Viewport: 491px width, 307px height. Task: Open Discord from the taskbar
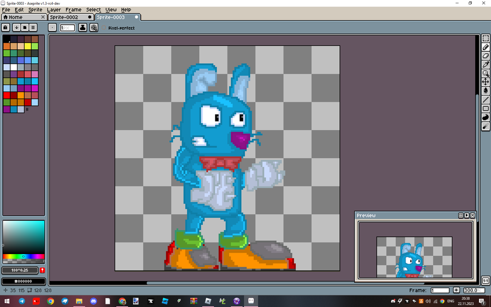pos(93,301)
